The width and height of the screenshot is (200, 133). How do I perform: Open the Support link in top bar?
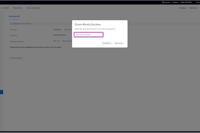[175, 2]
